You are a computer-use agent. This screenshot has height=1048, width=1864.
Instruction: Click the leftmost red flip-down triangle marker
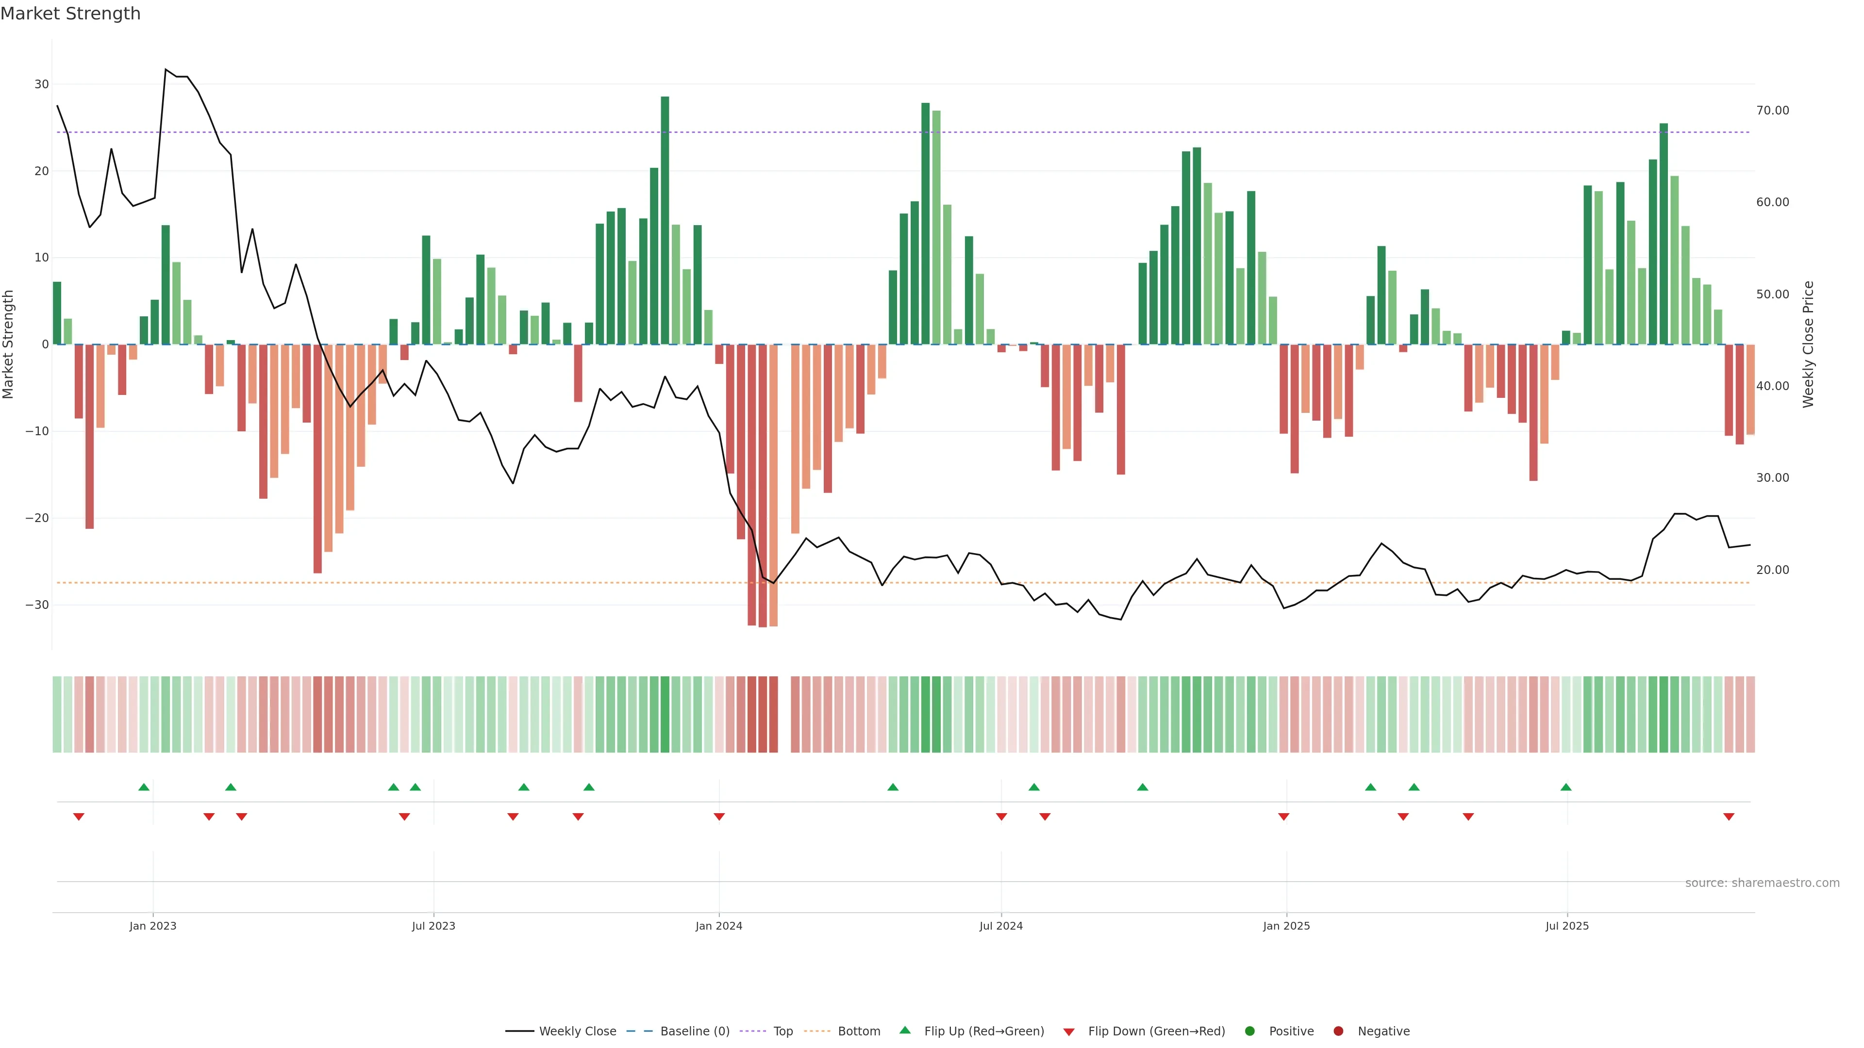(79, 817)
